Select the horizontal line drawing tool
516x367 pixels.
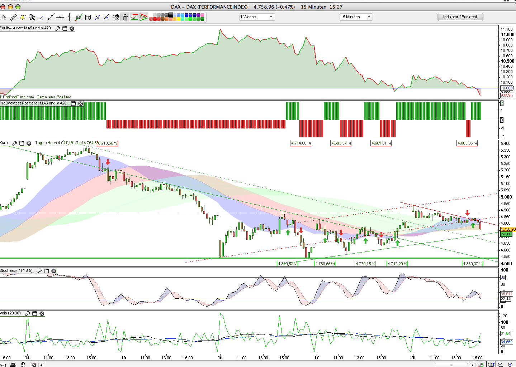(60, 17)
